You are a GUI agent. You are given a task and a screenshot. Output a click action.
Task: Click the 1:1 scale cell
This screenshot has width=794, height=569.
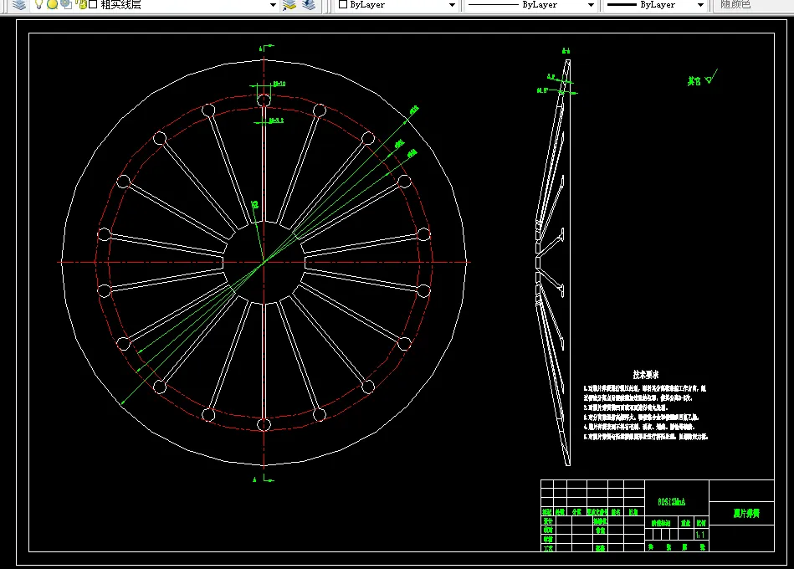[700, 534]
